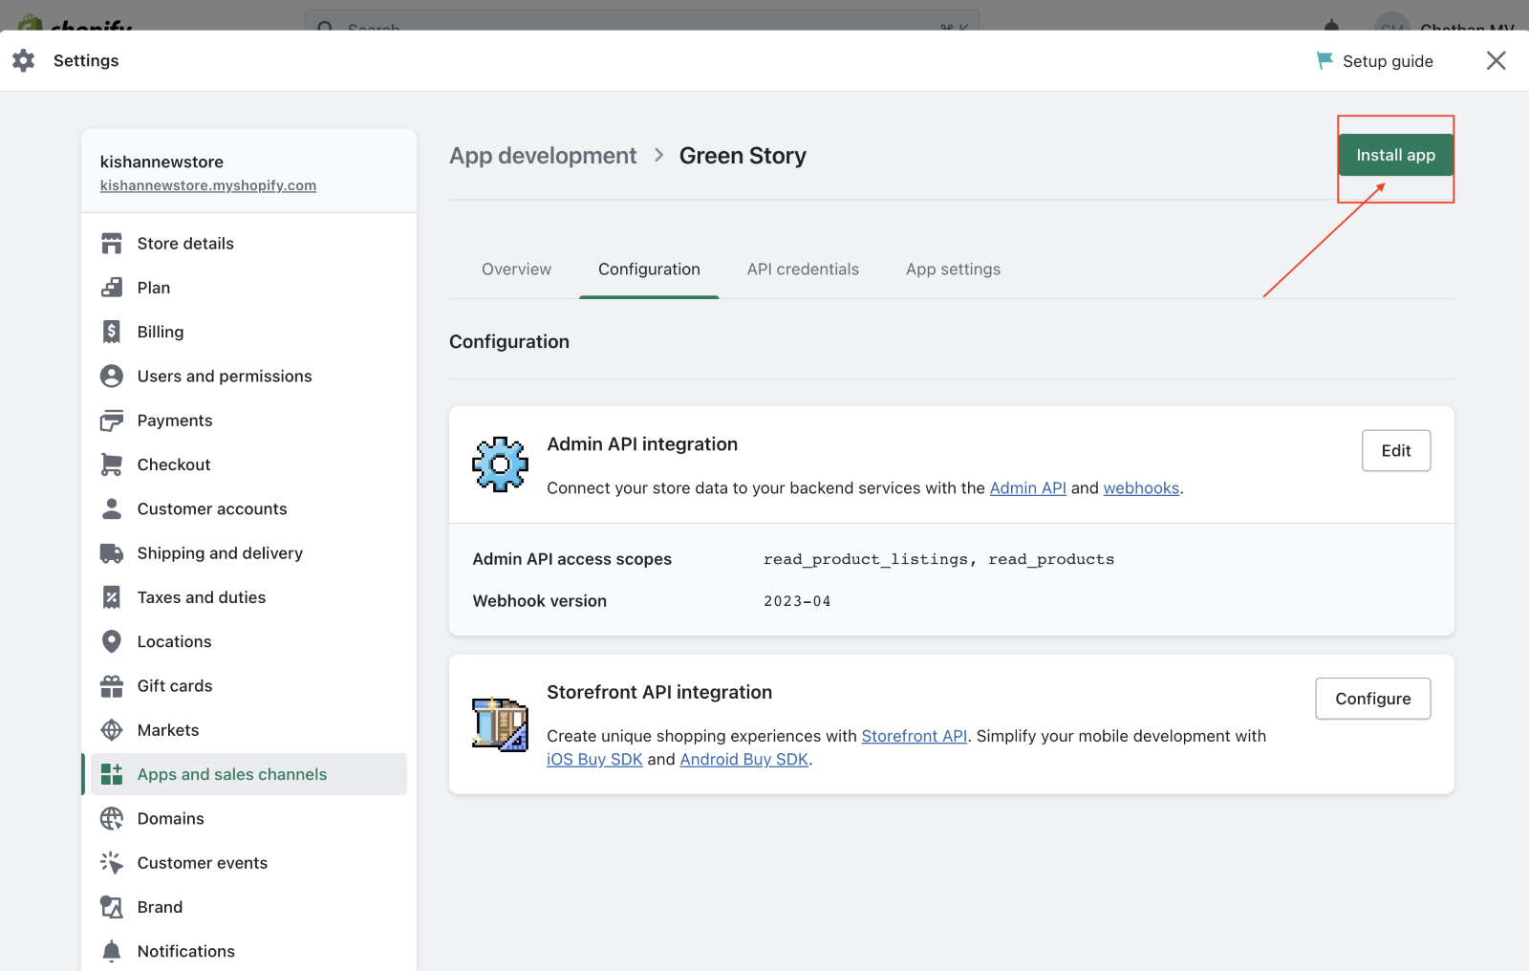
Task: Open Markets settings
Action: (x=248, y=730)
